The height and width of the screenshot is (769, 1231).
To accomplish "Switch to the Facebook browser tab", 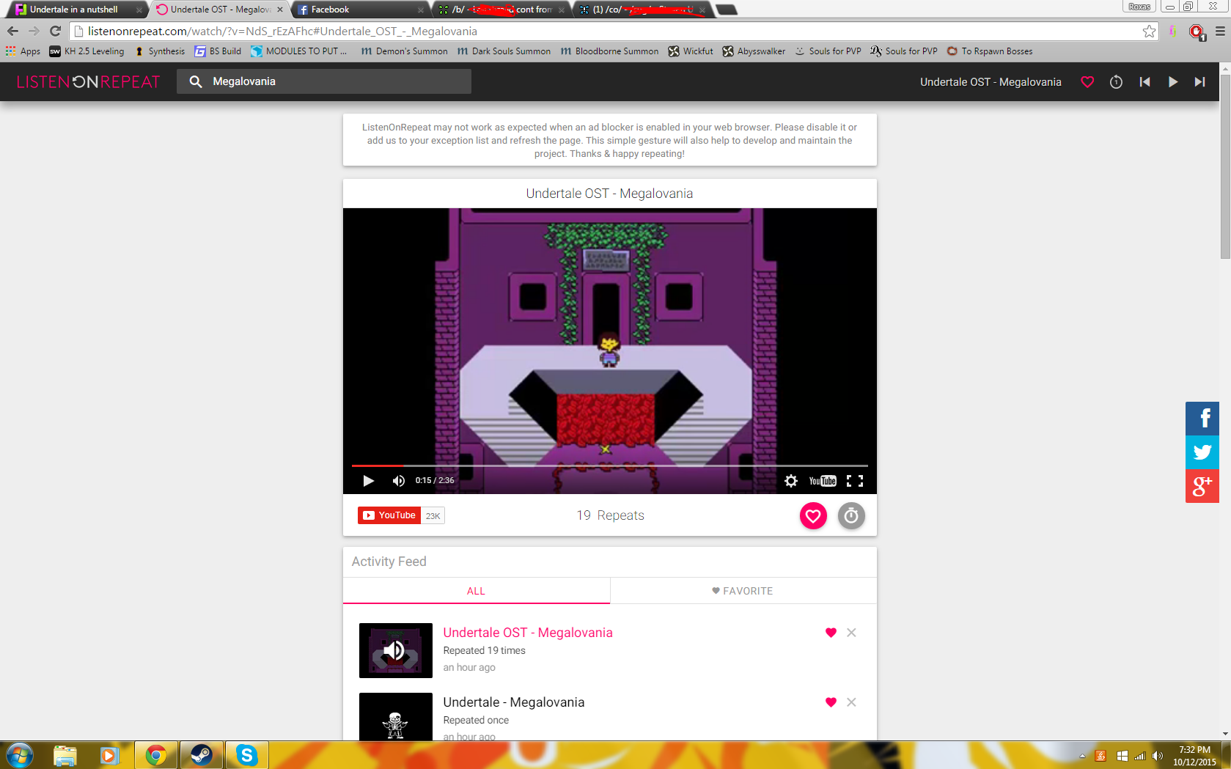I will [x=358, y=10].
